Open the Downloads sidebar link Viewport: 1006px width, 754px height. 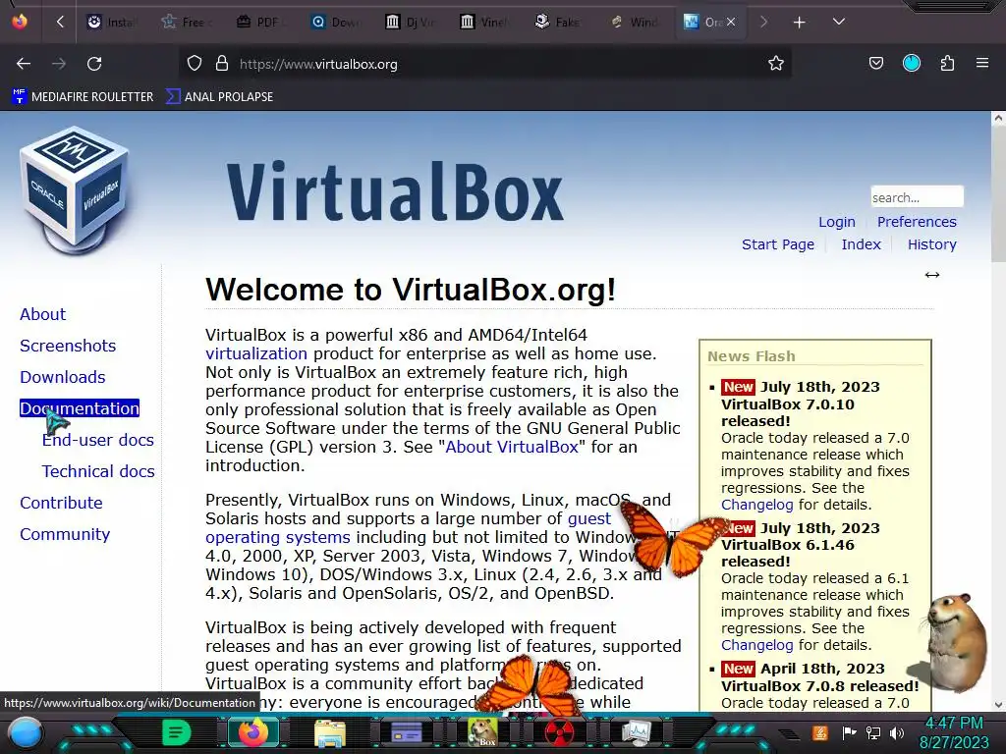63,377
